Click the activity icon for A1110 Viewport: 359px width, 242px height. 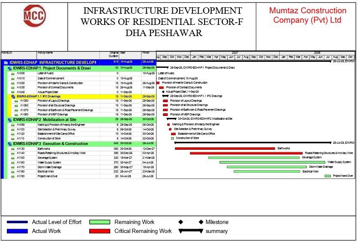click(13, 139)
